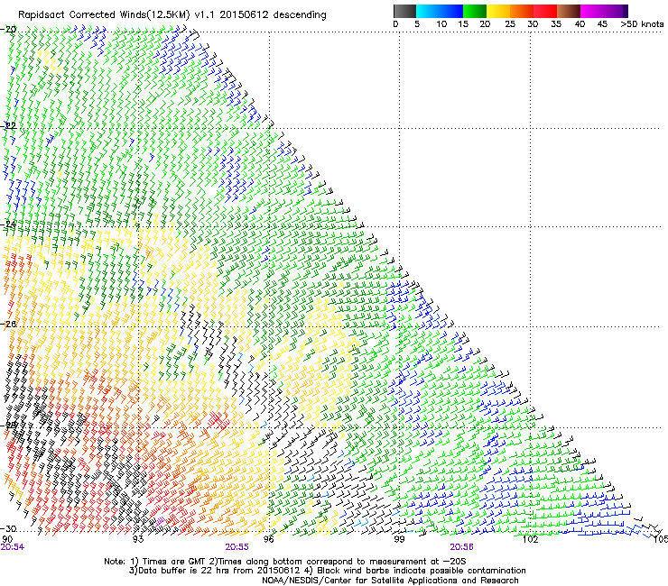The width and height of the screenshot is (668, 586).
Task: Click the '-26' latitude axis label
Action: tap(8, 324)
